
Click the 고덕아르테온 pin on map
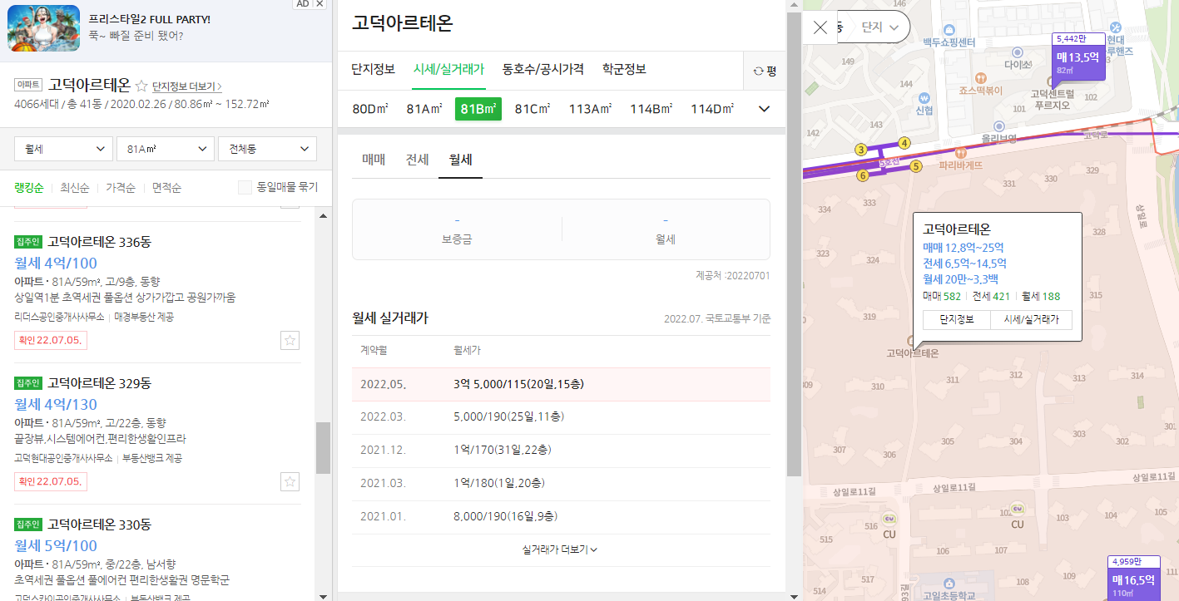coord(913,341)
